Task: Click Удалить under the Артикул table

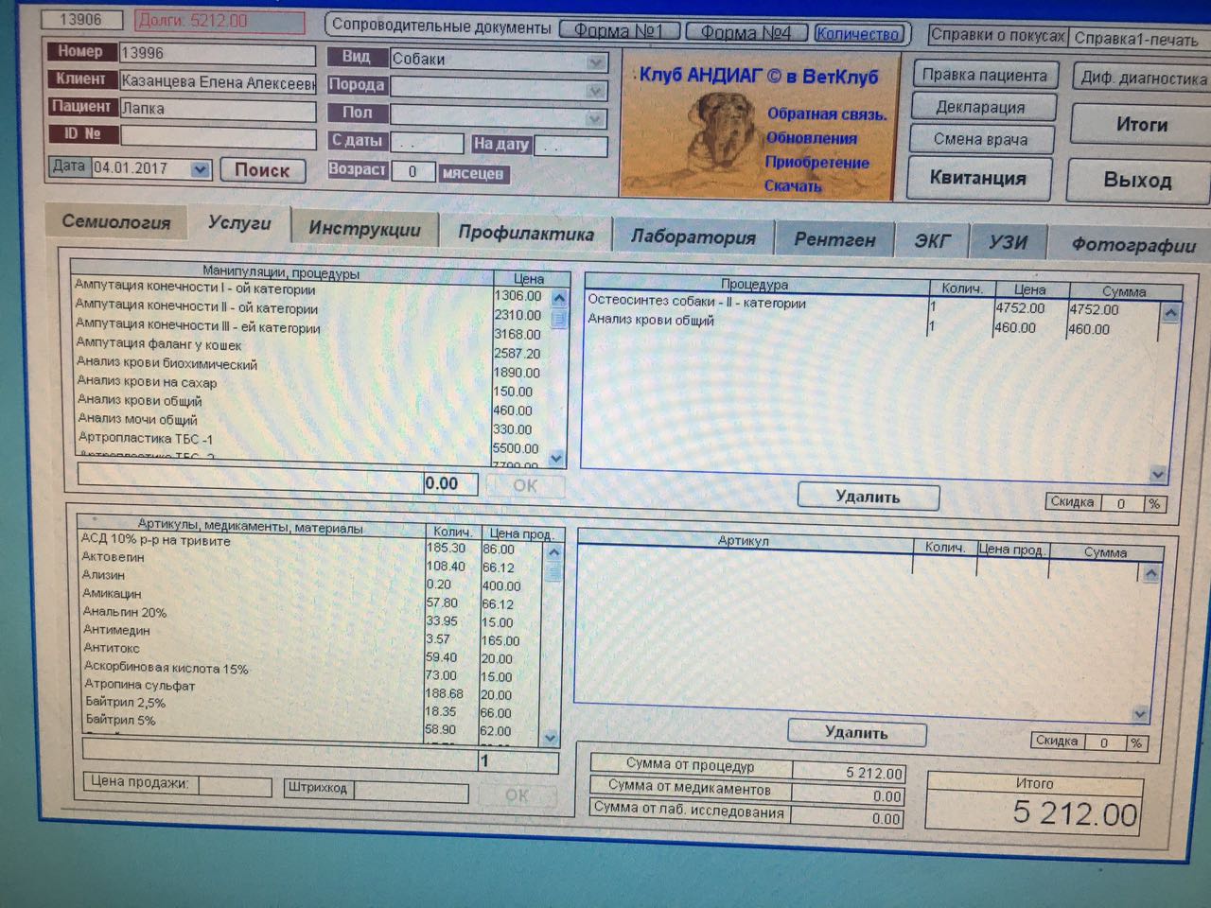Action: click(x=856, y=732)
